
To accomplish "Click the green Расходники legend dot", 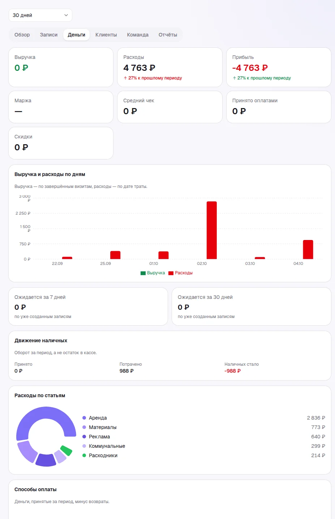I will [x=84, y=455].
